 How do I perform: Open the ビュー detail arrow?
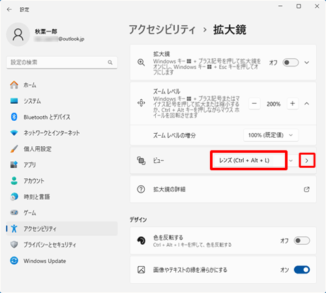pyautogui.click(x=306, y=161)
